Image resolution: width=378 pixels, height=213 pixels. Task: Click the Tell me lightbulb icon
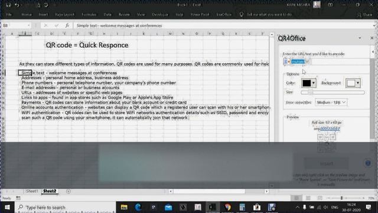pos(242,14)
